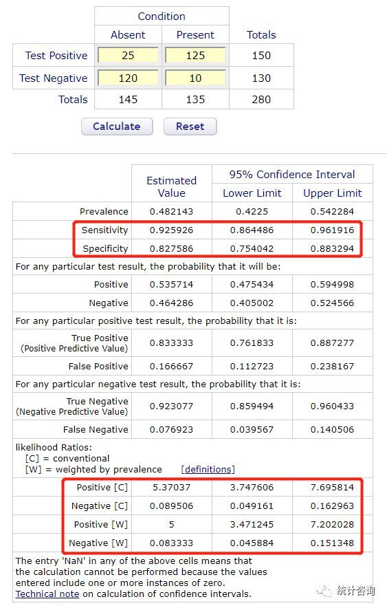The image size is (387, 608).
Task: Click Positive [C] upper limit 7.695814
Action: (333, 488)
